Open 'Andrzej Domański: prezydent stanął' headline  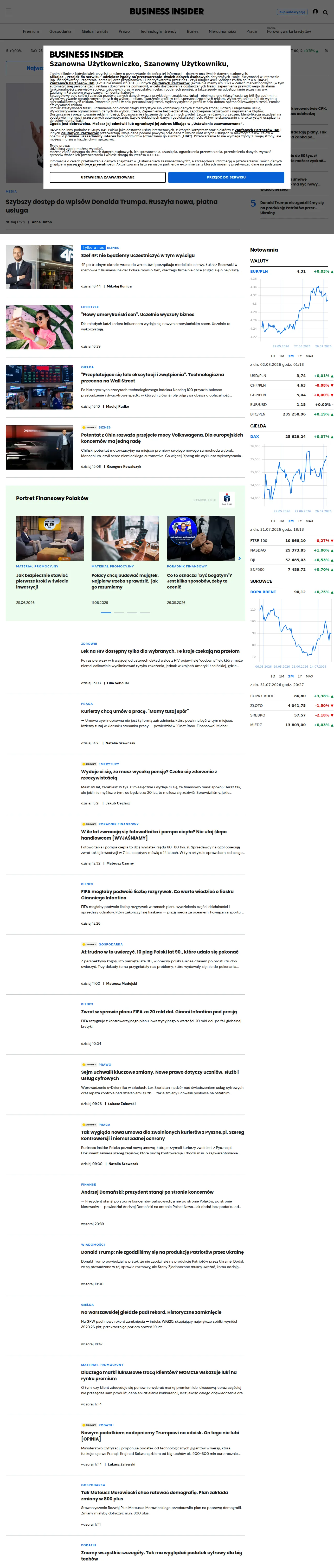tap(147, 1192)
